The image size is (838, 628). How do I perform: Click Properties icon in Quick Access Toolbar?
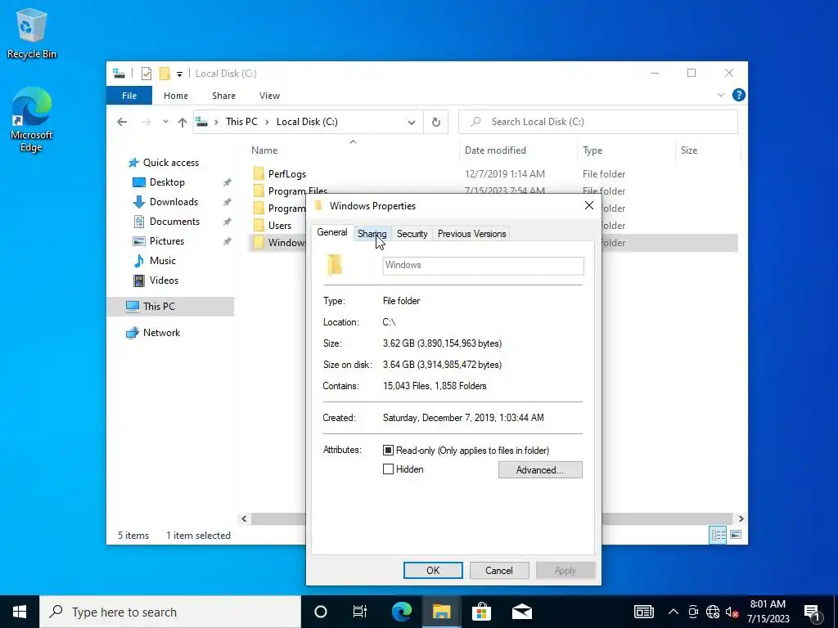[146, 74]
